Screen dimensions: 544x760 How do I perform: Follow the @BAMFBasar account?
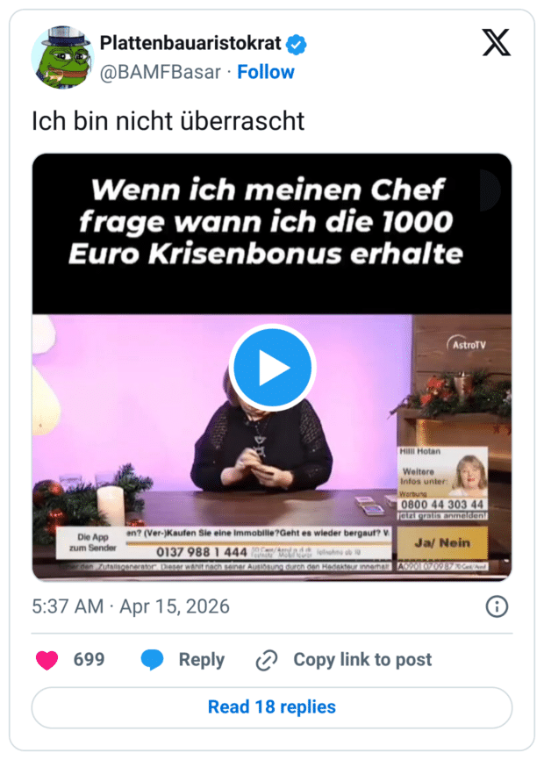[x=266, y=72]
